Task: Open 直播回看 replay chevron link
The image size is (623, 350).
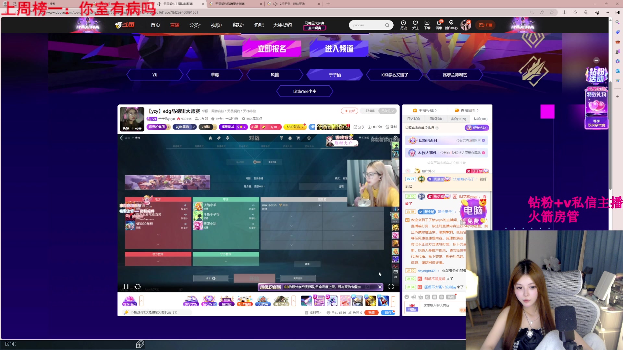Action: click(x=467, y=111)
